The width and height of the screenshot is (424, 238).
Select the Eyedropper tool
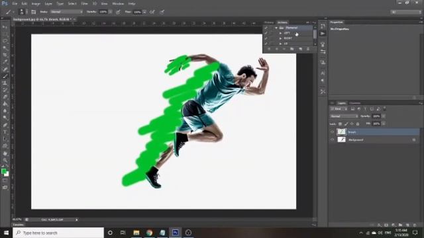[5, 61]
